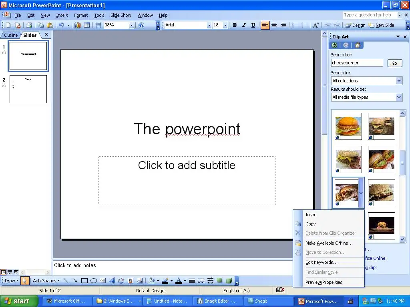Select the Rectangle drawing tool

click(84, 281)
